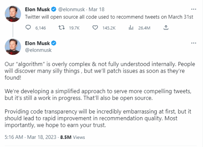Click verified badge on the first tweet
203x147 pixels.
click(x=54, y=9)
